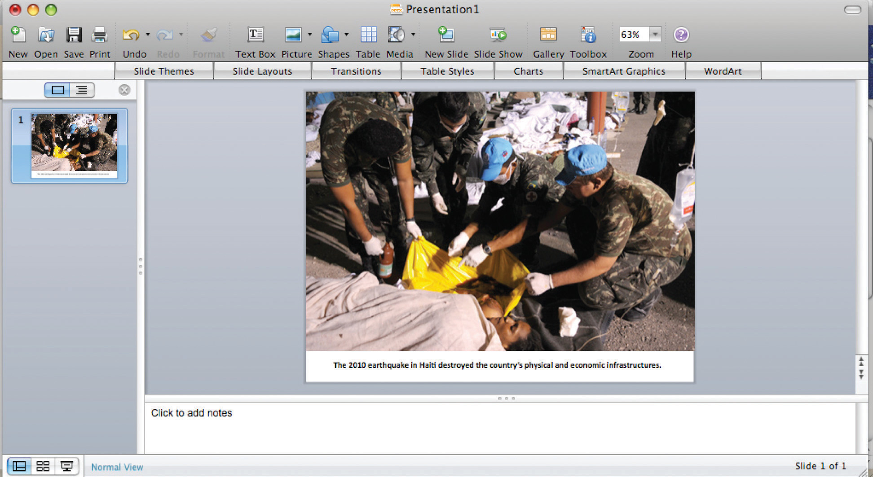This screenshot has height=477, width=873.
Task: Insert a Text Box from the toolbar
Action: pos(255,35)
